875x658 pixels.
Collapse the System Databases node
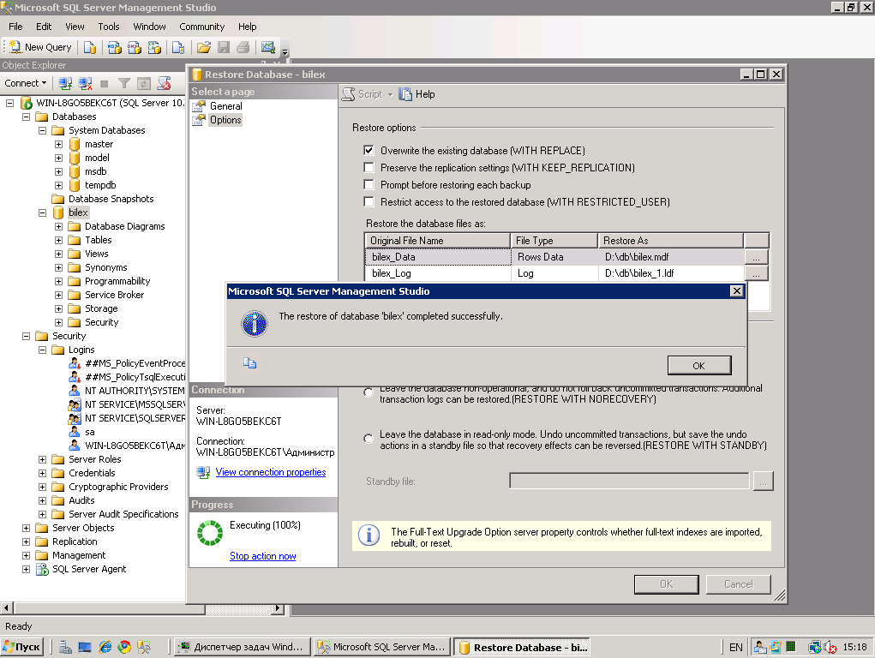click(x=42, y=130)
